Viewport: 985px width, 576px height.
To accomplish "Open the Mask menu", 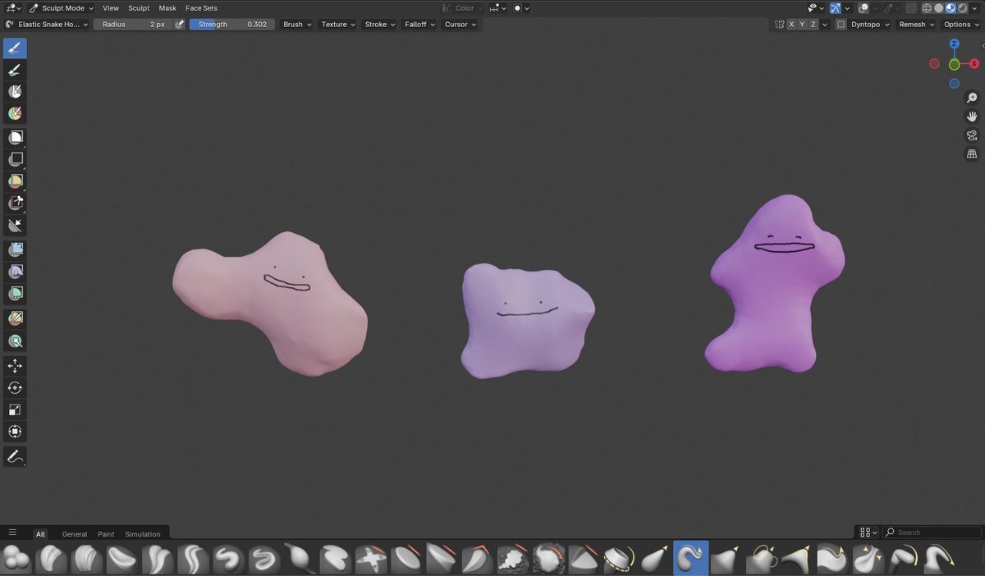I will [x=167, y=8].
